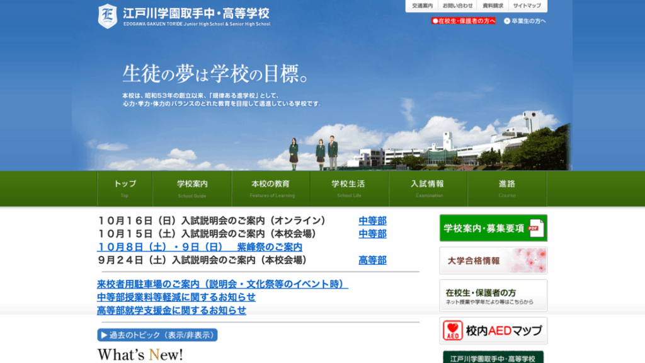Open the 学校案内 navigation menu
The width and height of the screenshot is (645, 363).
click(192, 188)
